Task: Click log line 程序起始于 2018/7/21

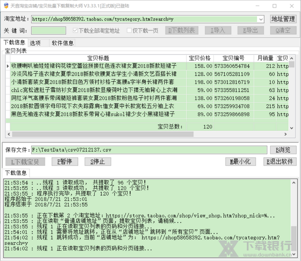Action: pos(46,199)
